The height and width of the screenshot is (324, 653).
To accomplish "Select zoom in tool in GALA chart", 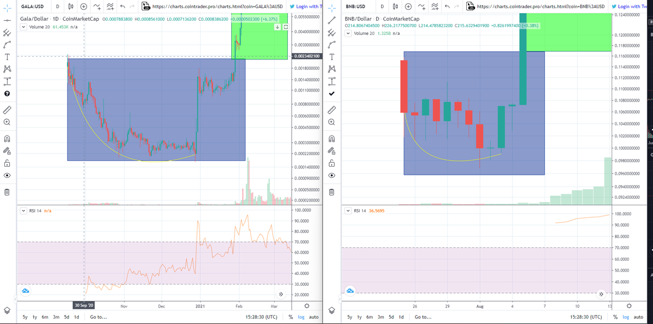I will coord(7,122).
